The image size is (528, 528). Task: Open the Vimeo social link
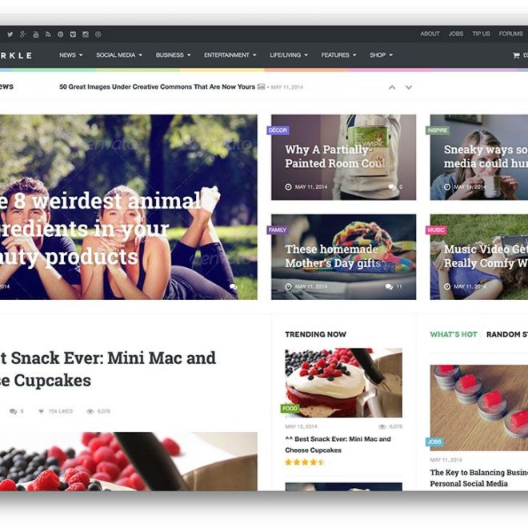pos(73,34)
